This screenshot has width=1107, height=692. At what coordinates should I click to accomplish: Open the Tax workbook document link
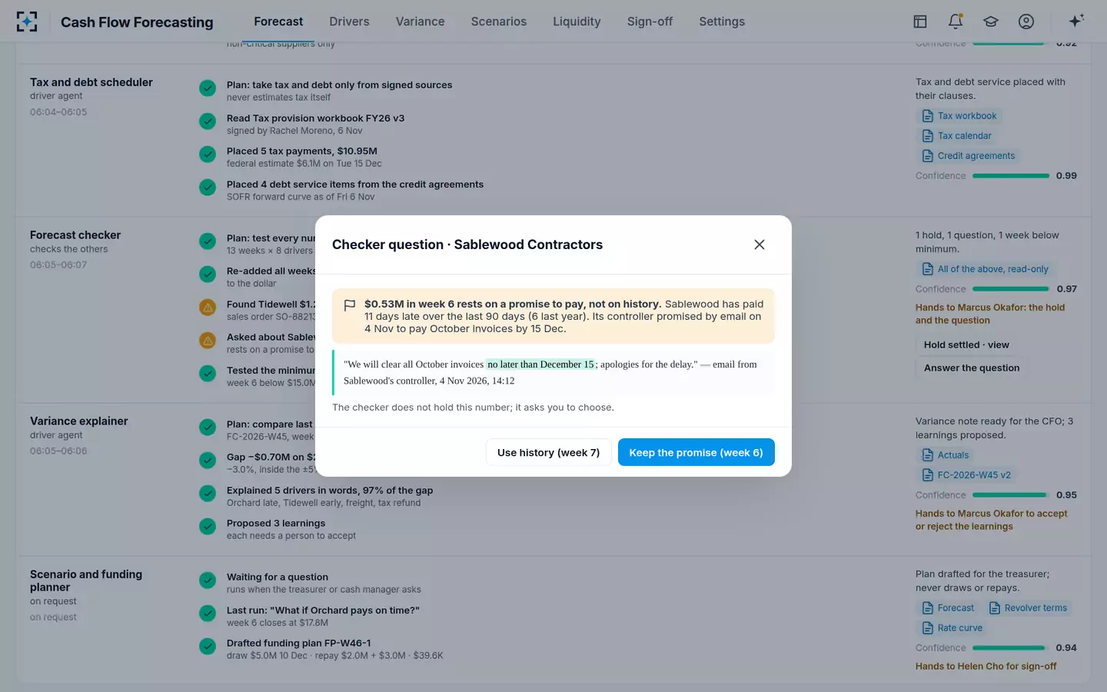click(x=959, y=116)
